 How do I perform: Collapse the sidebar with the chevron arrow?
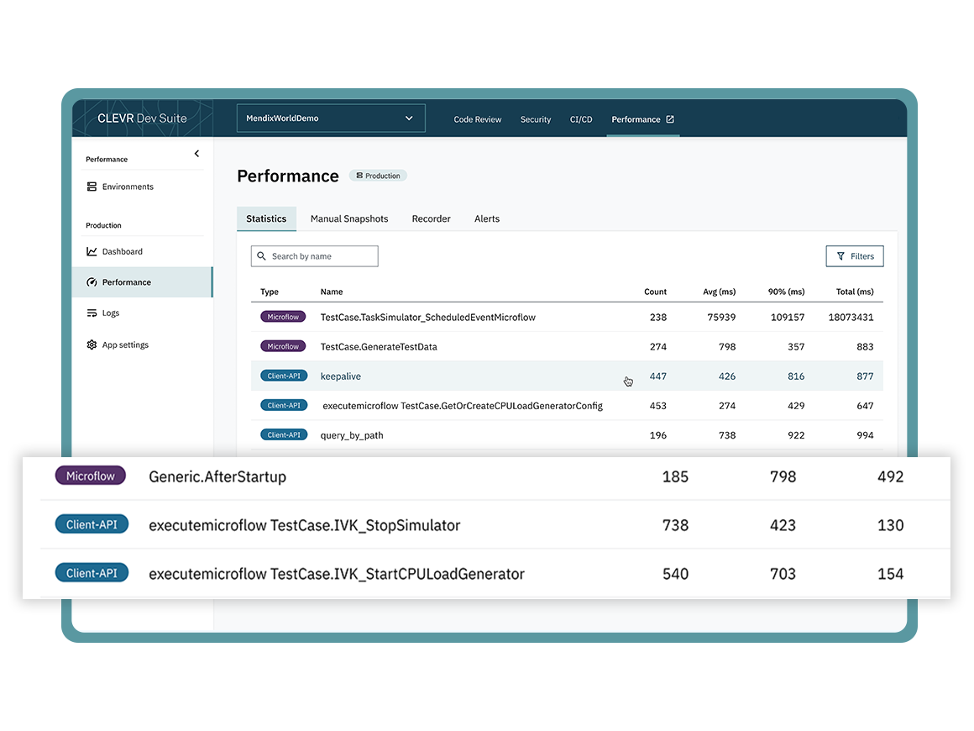[x=197, y=154]
